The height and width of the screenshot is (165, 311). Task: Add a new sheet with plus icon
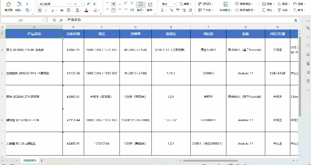[x=42, y=161]
